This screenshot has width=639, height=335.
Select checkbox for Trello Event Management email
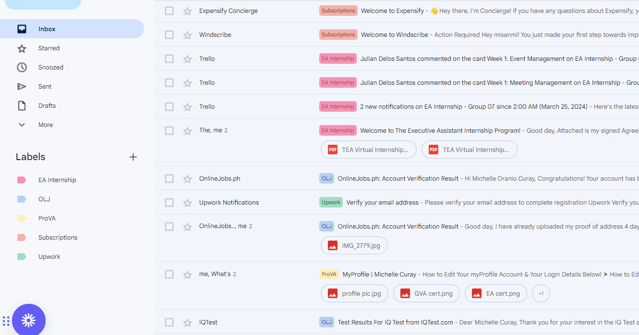[x=169, y=58]
